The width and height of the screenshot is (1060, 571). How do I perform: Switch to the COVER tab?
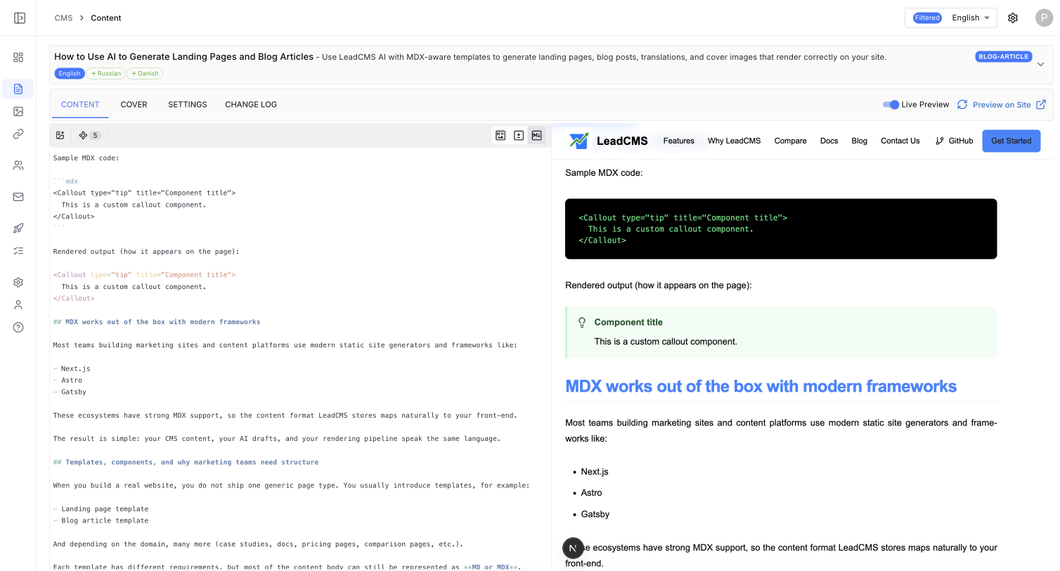[x=134, y=104]
